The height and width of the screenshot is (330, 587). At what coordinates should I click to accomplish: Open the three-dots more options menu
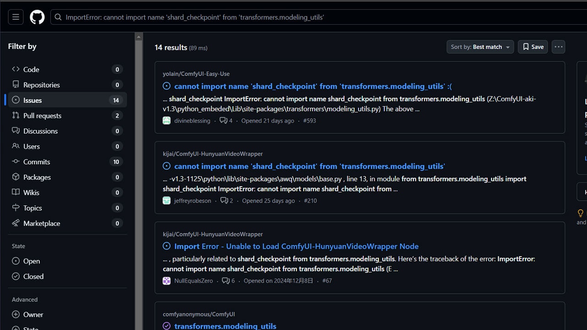coord(558,47)
